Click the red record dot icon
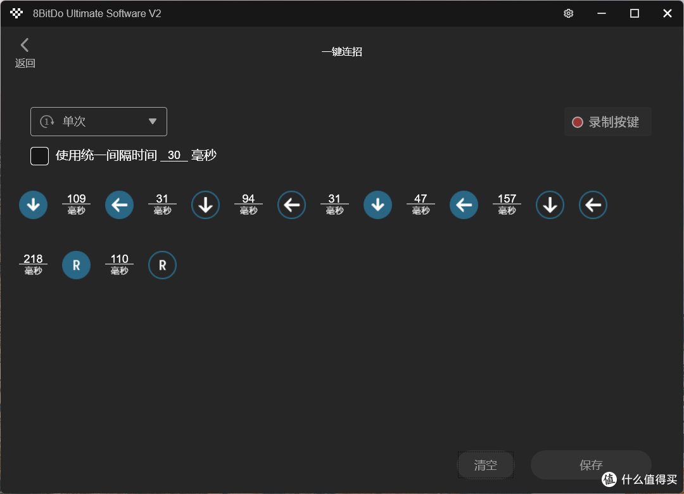Screen dimensions: 684x494 [577, 122]
